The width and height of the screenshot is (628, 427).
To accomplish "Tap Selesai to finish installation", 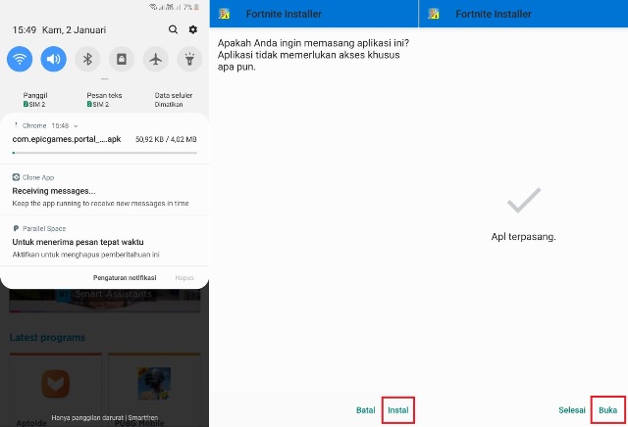I will point(572,410).
